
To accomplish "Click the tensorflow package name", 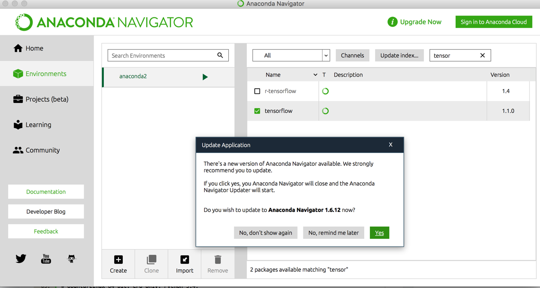I will click(x=279, y=111).
